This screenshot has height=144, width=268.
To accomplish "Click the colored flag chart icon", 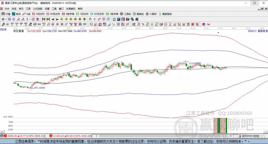I will (x=38, y=19).
